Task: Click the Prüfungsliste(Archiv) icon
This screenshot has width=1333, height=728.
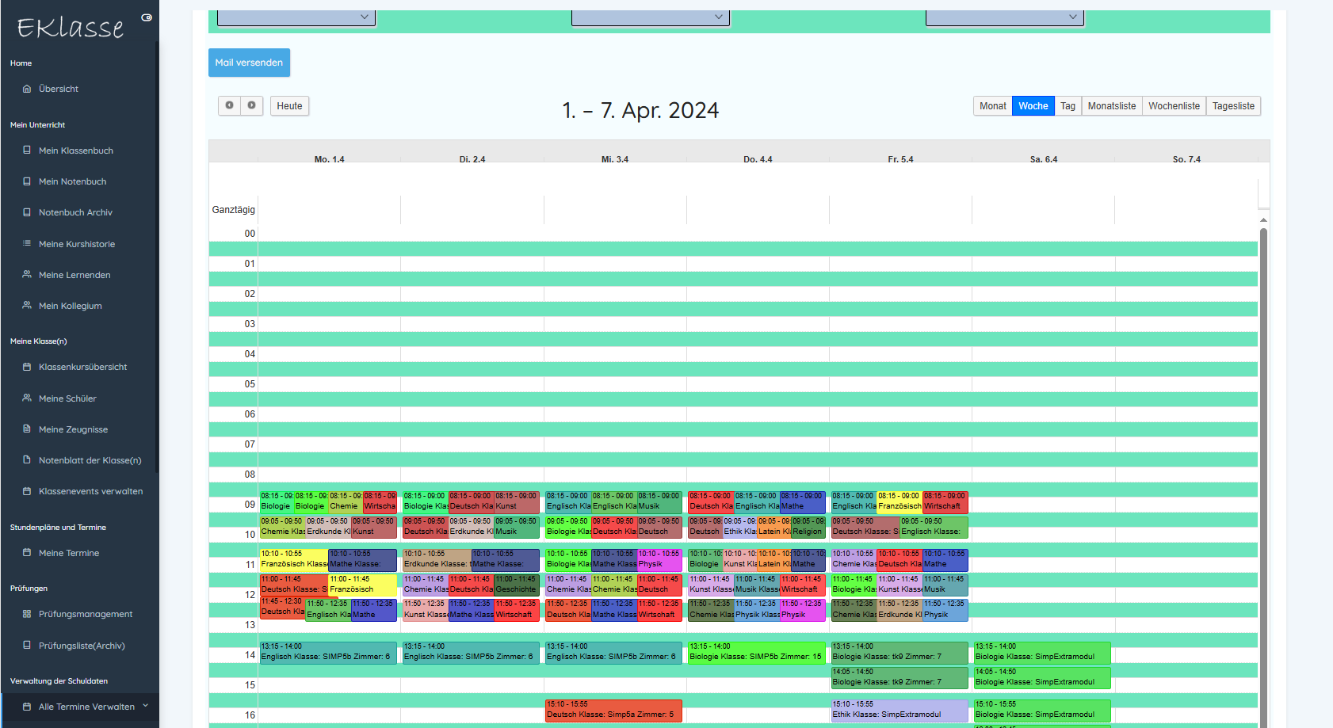Action: pyautogui.click(x=27, y=645)
